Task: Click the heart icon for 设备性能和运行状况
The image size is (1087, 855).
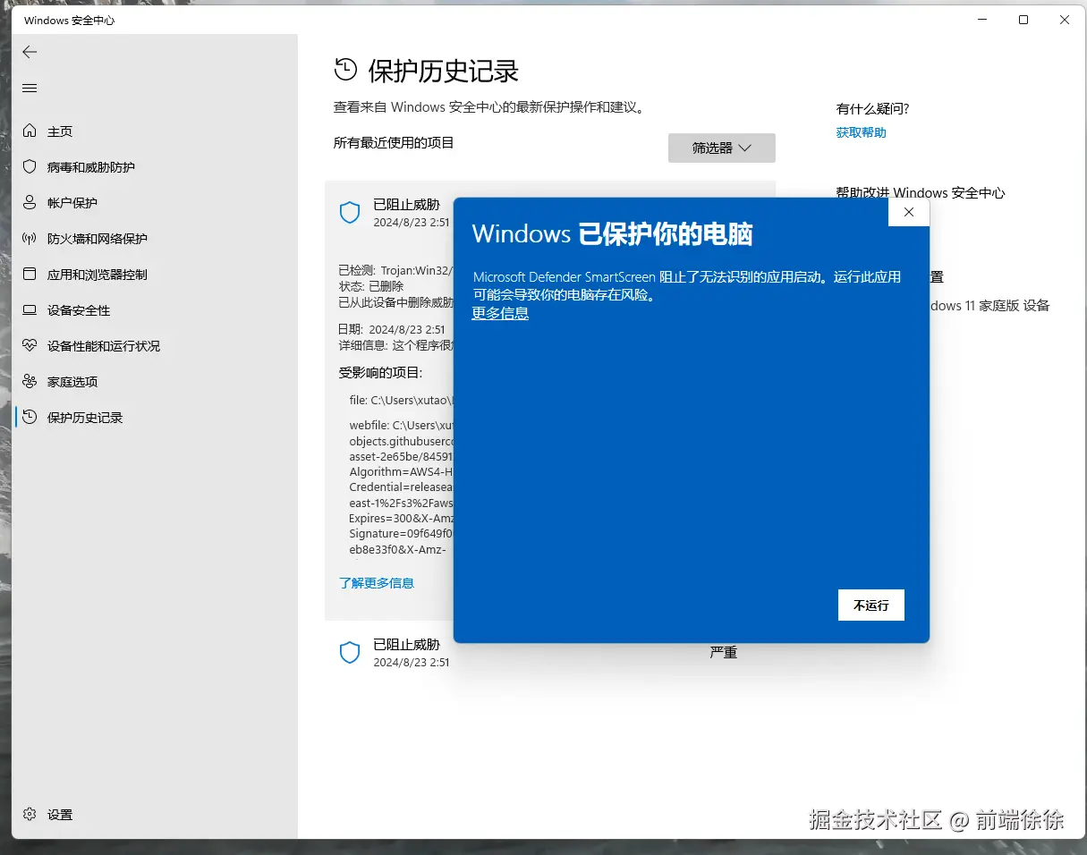Action: pyautogui.click(x=30, y=346)
